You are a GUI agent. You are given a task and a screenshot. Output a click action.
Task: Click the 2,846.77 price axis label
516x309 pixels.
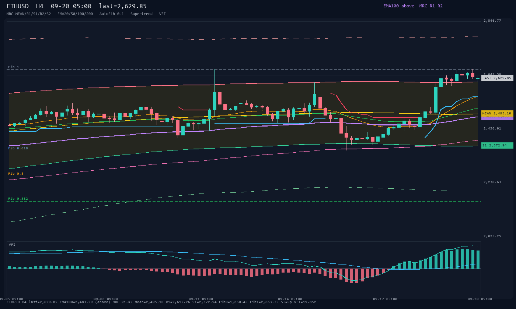click(492, 21)
